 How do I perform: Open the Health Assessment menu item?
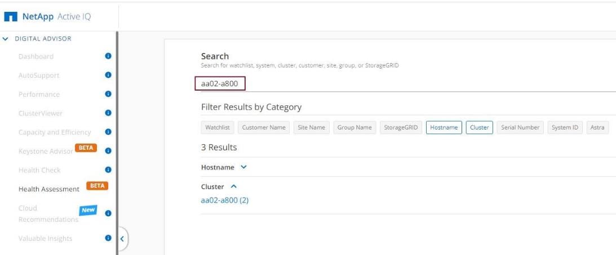pos(48,189)
